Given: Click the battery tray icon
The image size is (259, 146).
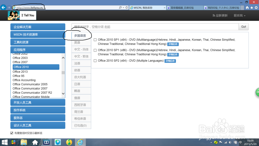Looking at the screenshot, I should [x=235, y=142].
